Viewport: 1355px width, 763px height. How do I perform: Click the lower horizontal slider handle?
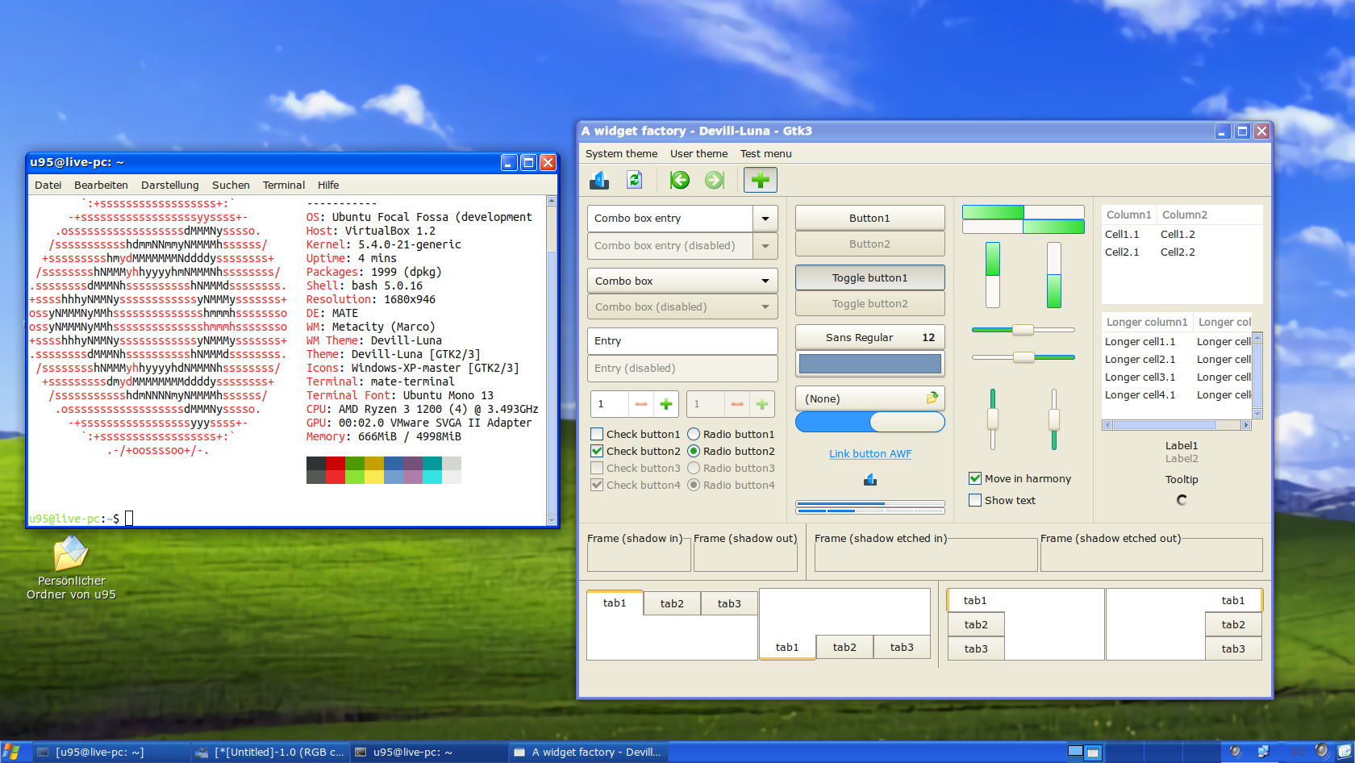pyautogui.click(x=1024, y=356)
